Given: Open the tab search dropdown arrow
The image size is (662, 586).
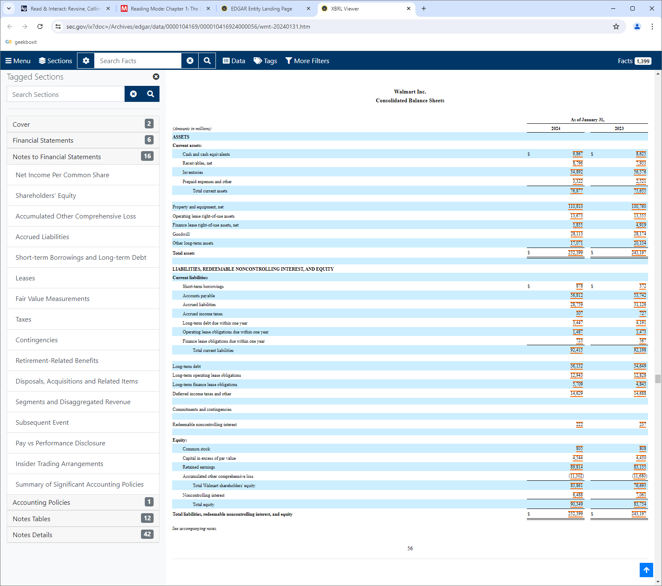Looking at the screenshot, I should [8, 8].
